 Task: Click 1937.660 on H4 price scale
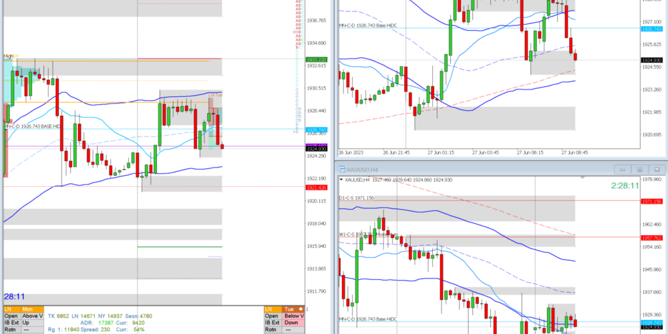tap(652, 292)
